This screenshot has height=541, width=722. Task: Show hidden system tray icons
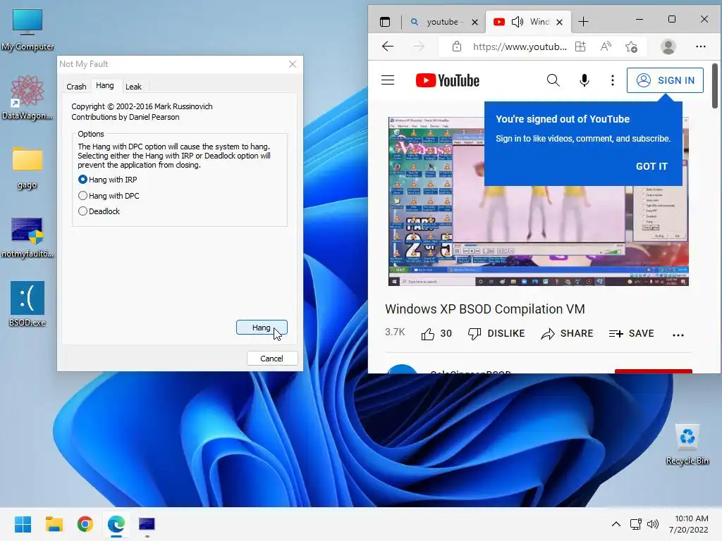[x=616, y=524]
